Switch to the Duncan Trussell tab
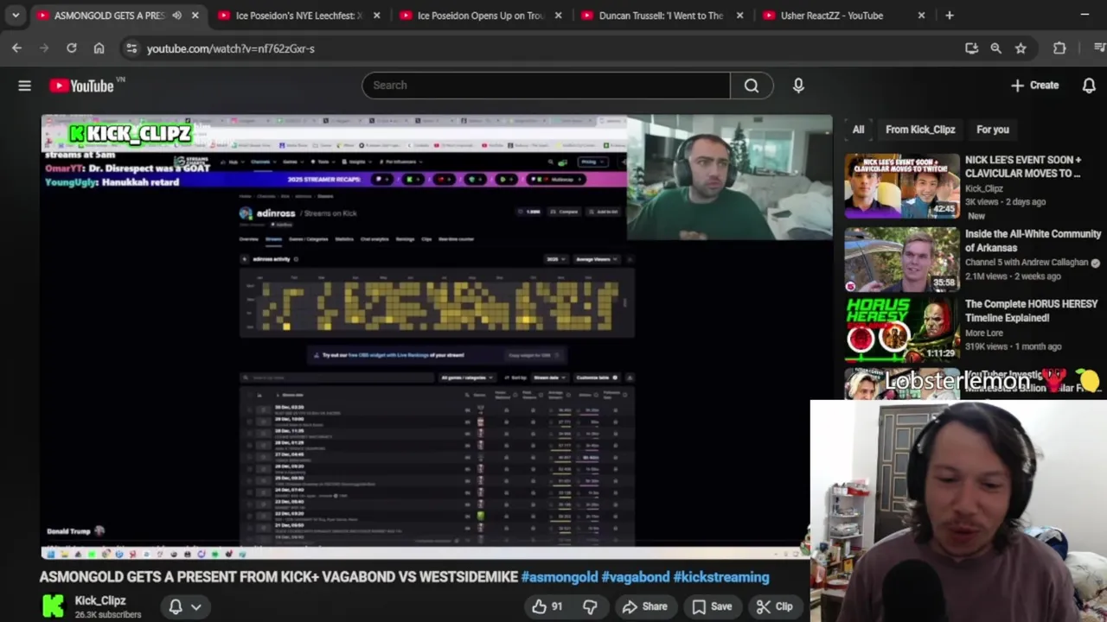Image resolution: width=1107 pixels, height=622 pixels. [x=662, y=16]
